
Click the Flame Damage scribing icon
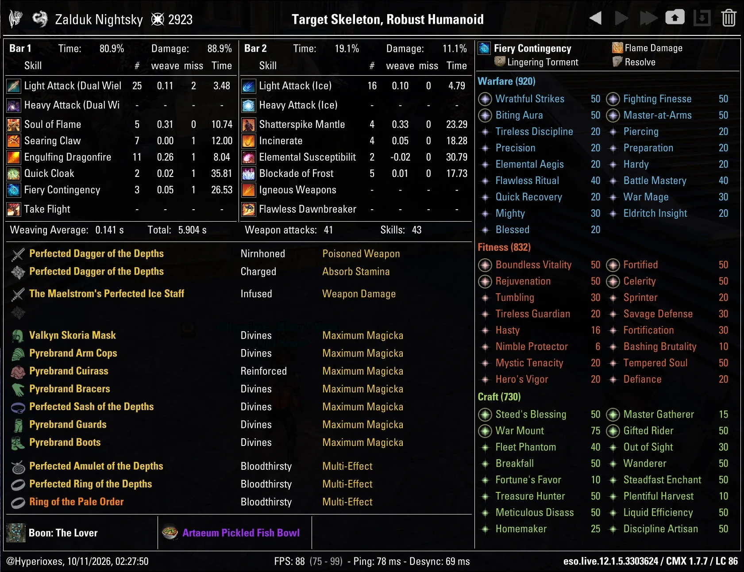(617, 48)
